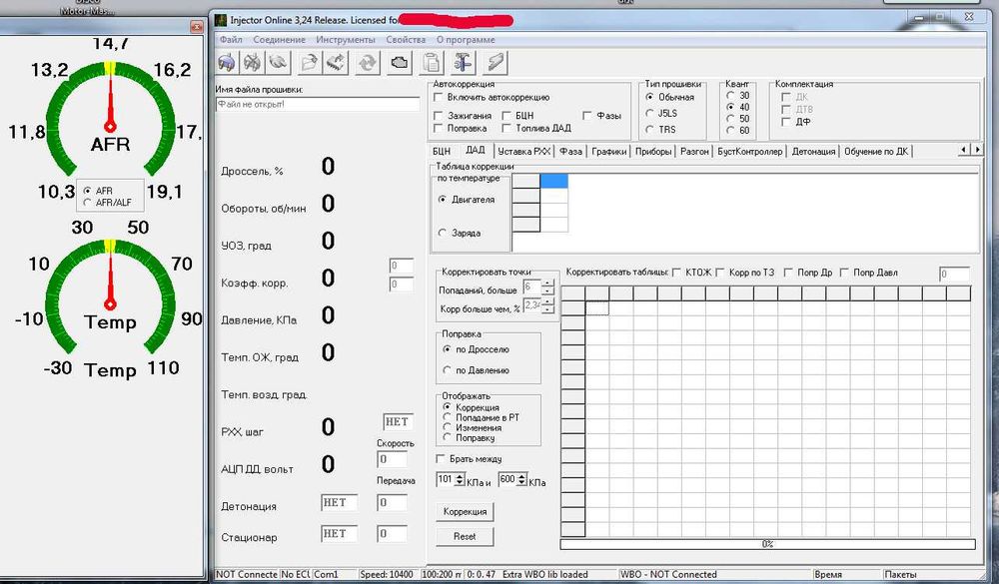Check the 'Корр по ТЗ' checkbox
The width and height of the screenshot is (999, 584).
(720, 273)
